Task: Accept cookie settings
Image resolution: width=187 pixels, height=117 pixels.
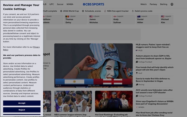Action: point(22,103)
